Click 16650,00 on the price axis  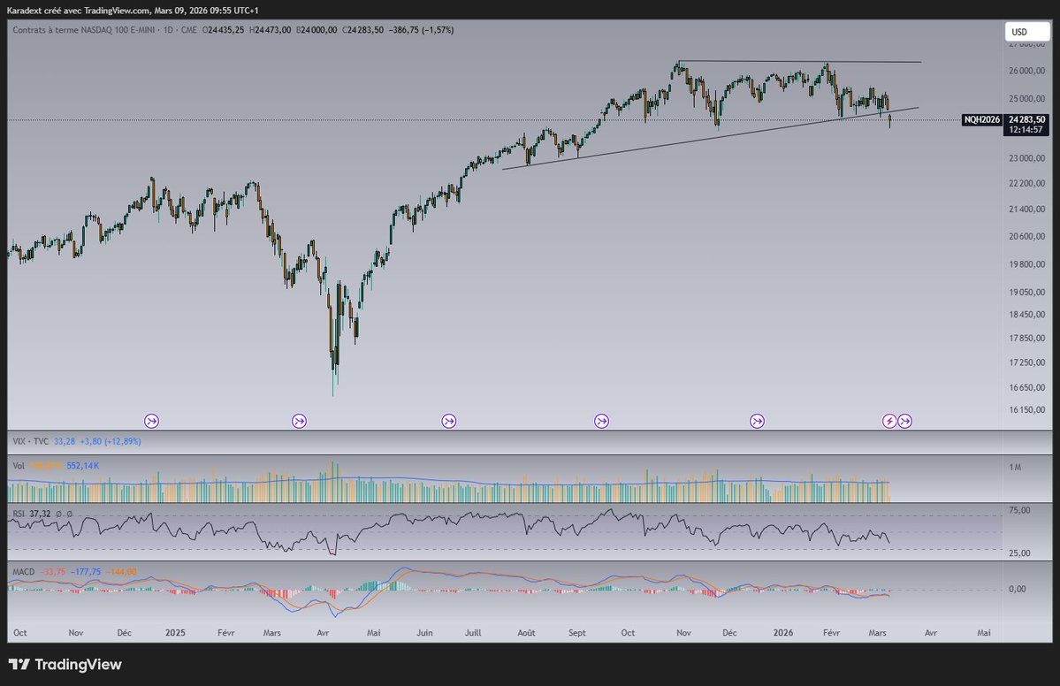pyautogui.click(x=1027, y=388)
